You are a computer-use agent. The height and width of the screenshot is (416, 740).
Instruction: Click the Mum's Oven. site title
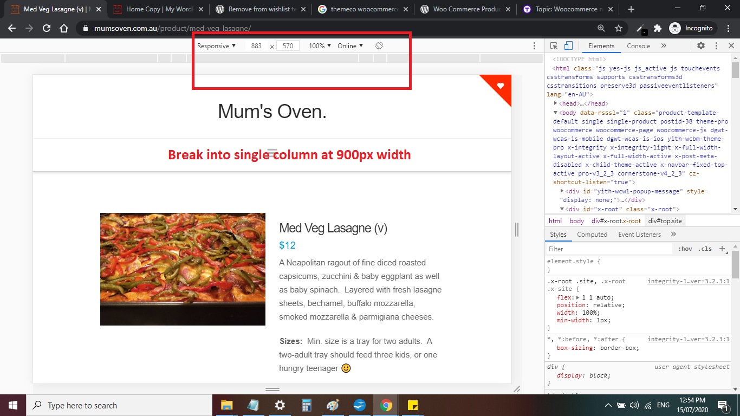(x=272, y=112)
